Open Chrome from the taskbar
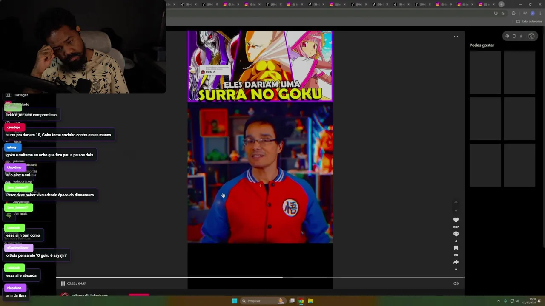 [x=301, y=301]
